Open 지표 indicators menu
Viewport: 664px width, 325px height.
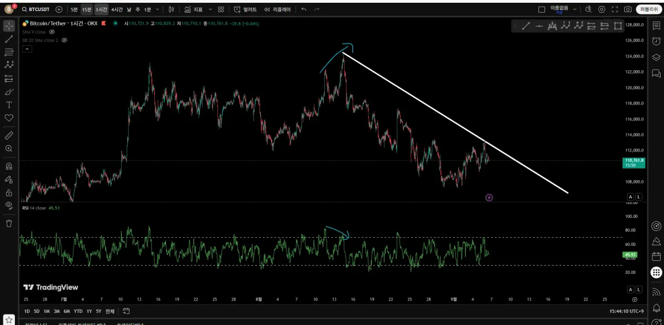(x=194, y=9)
